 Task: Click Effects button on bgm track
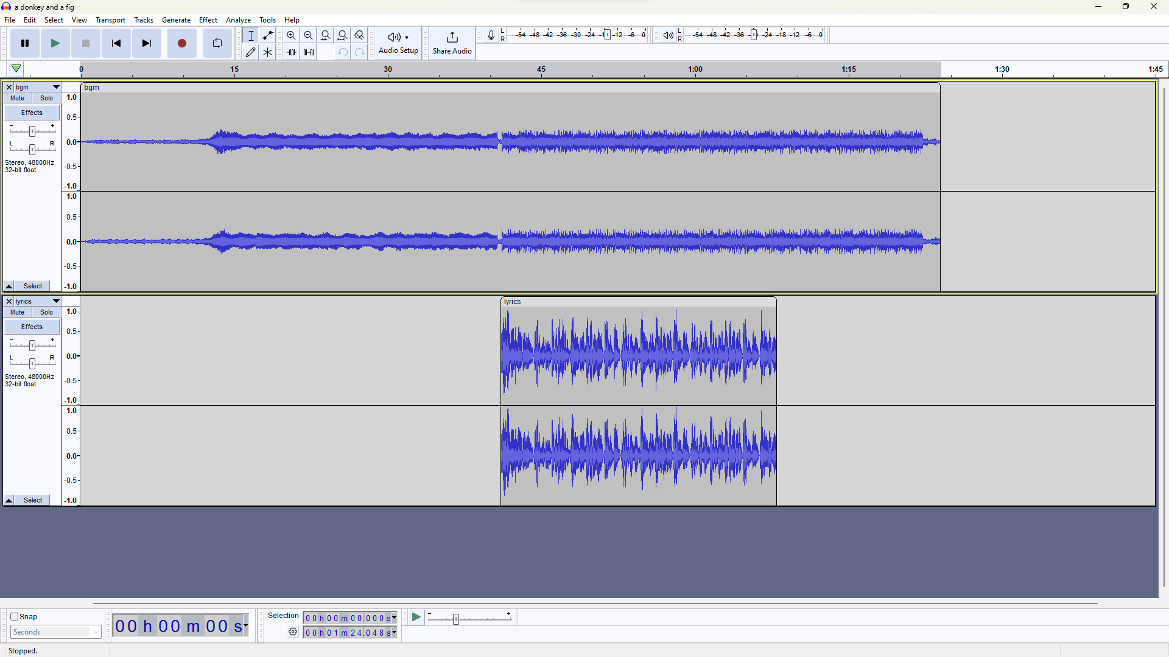[x=32, y=113]
